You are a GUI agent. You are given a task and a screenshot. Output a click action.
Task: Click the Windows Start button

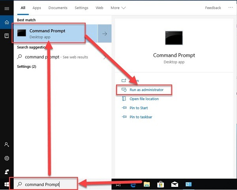coord(7,184)
